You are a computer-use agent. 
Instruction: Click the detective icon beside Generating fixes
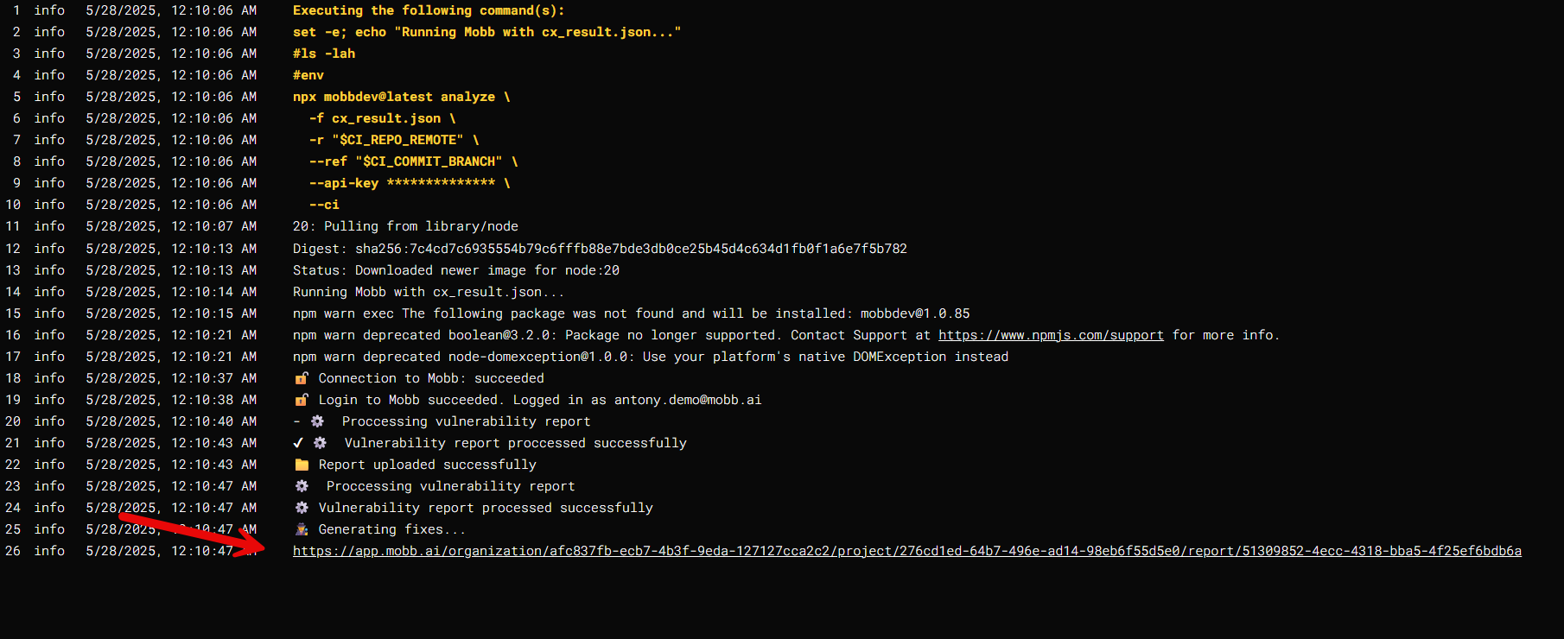pos(302,529)
